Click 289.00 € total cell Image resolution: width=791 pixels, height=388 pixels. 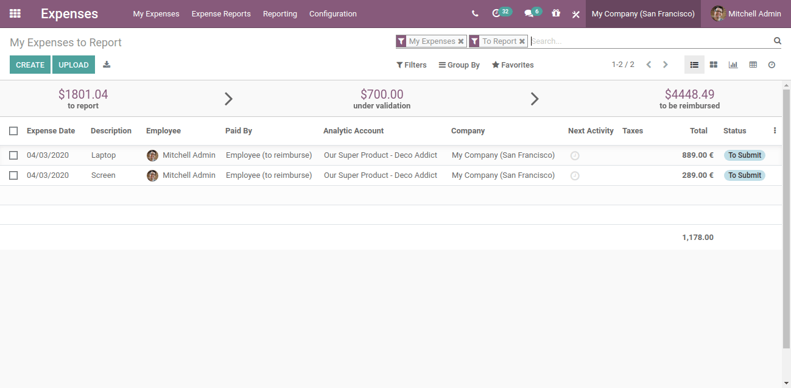pos(698,175)
